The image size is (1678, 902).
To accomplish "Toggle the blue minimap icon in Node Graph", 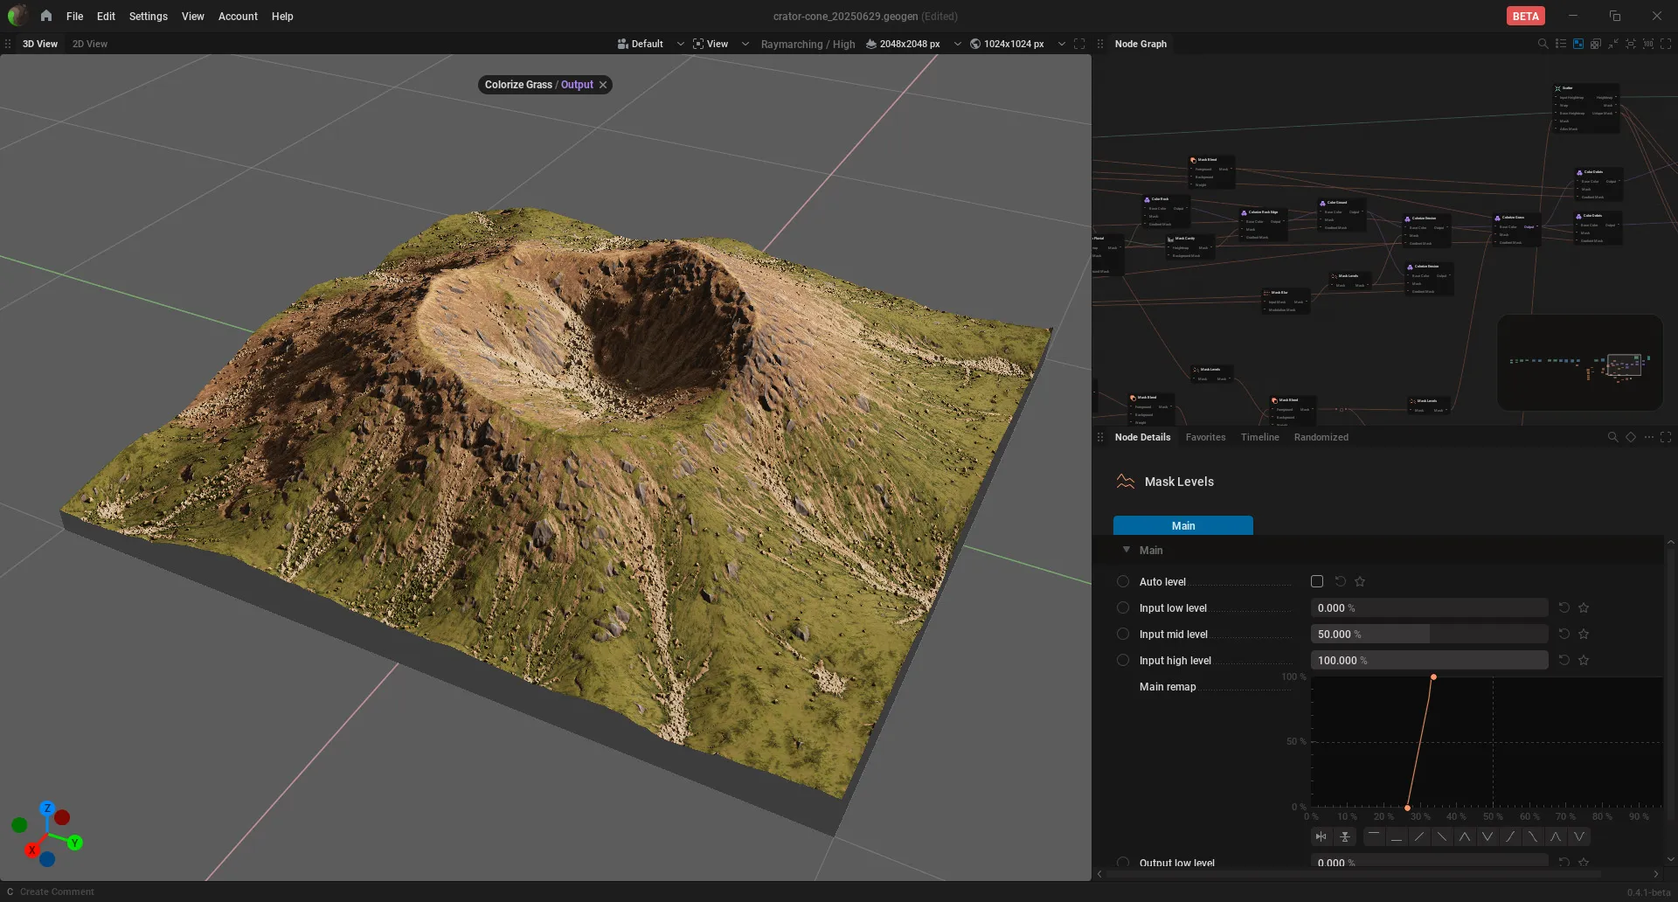I will [x=1578, y=44].
